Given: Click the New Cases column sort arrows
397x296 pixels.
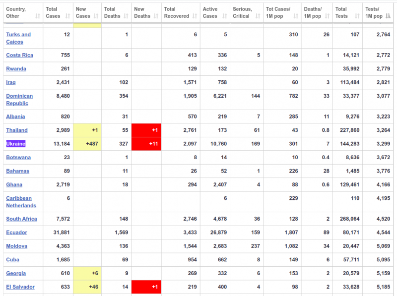Looking at the screenshot, I should click(x=96, y=16).
